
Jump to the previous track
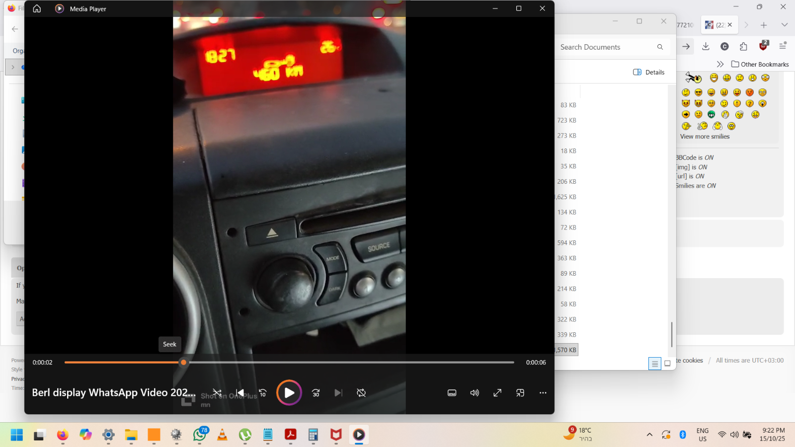pos(240,393)
